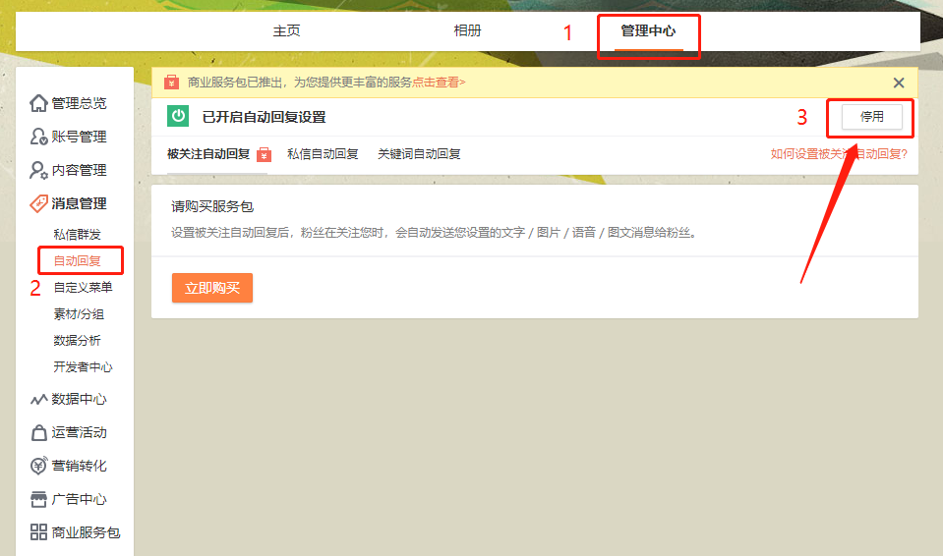Go to 主页 in top navigation
This screenshot has width=943, height=556.
286,30
